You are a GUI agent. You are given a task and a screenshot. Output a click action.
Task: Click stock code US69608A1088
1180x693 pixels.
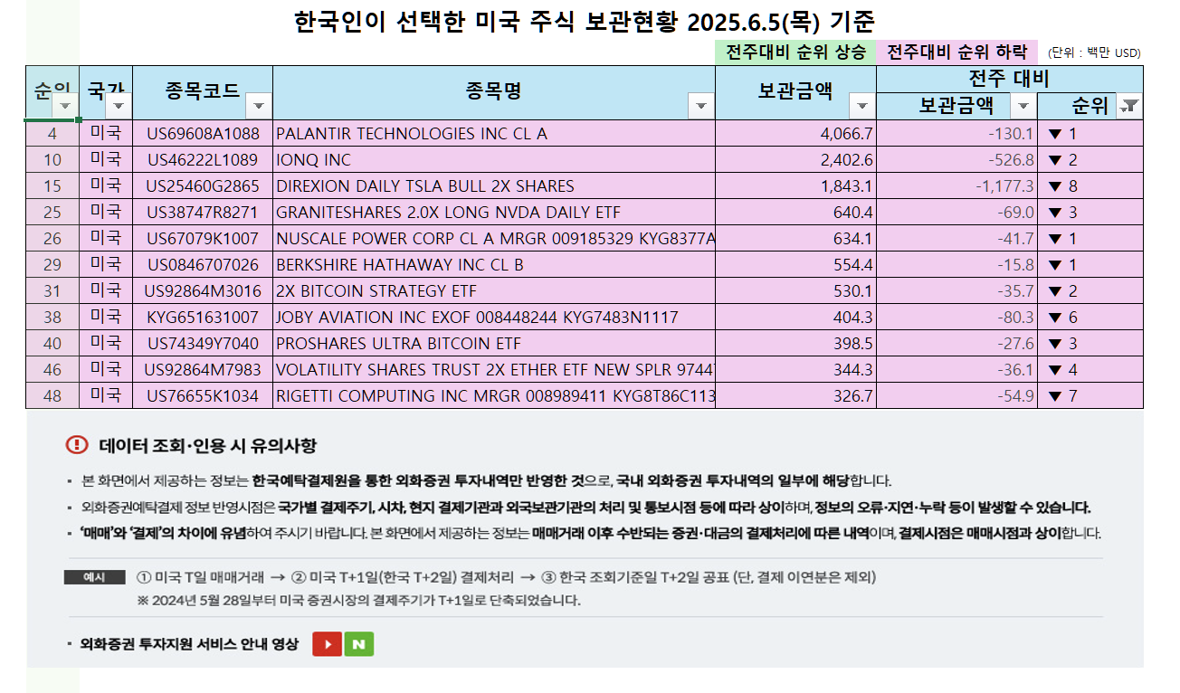(x=203, y=134)
